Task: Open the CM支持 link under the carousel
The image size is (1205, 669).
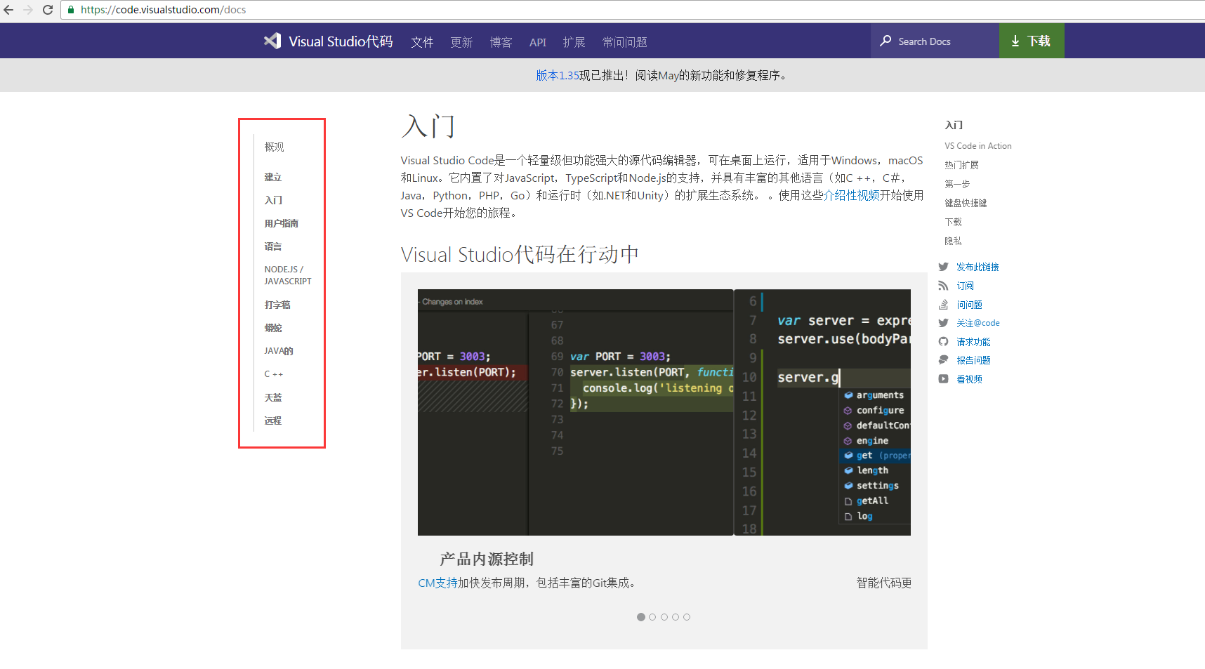Action: [437, 583]
